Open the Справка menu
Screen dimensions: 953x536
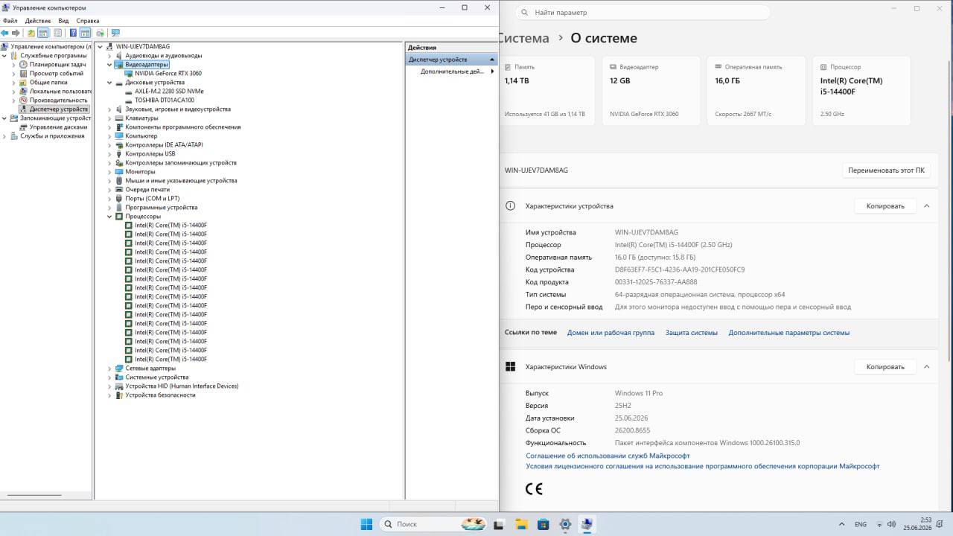(88, 21)
